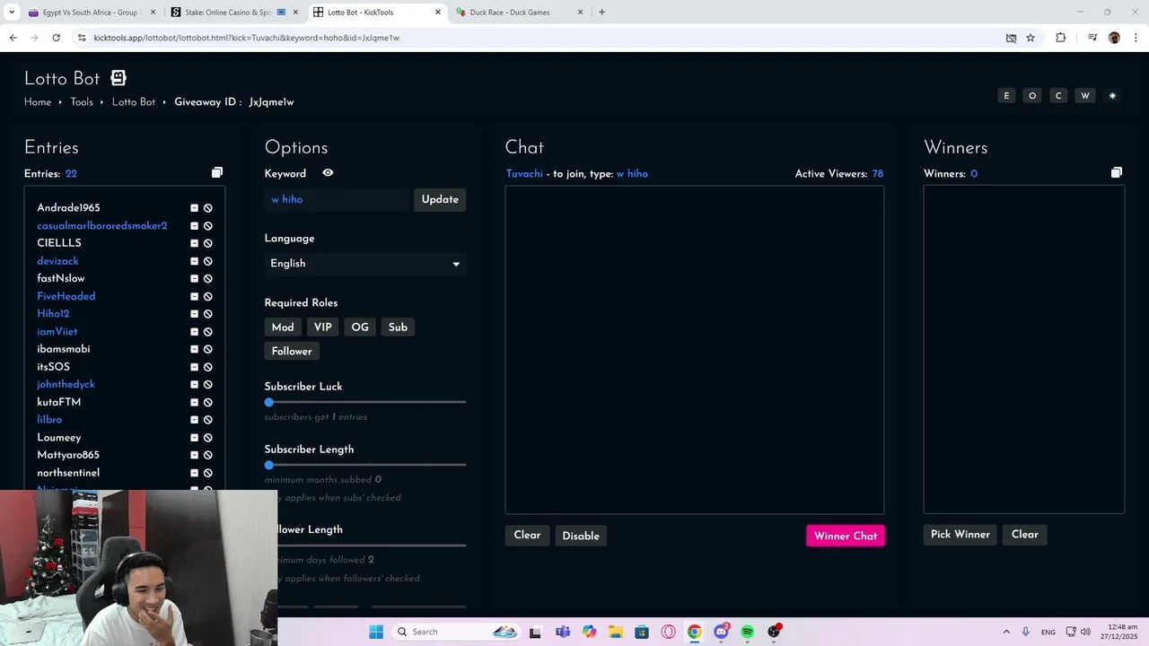Switch to the Stake Online Casino tab
The width and height of the screenshot is (1149, 646).
(233, 13)
